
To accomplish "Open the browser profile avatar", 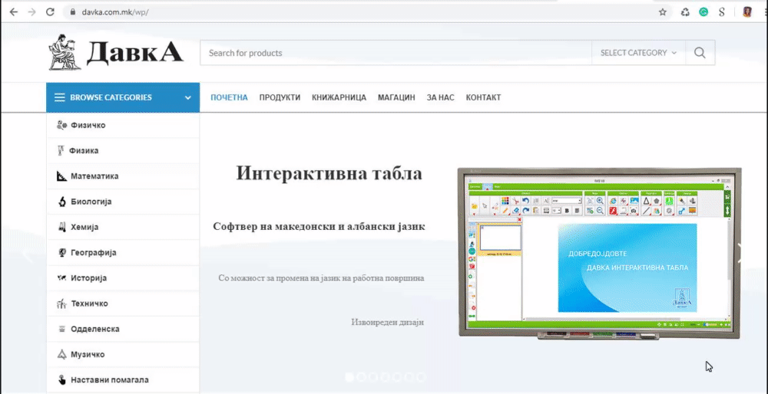I will pos(747,12).
